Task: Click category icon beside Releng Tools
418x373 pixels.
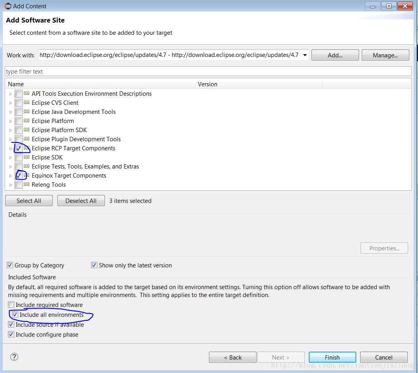Action: (27, 184)
